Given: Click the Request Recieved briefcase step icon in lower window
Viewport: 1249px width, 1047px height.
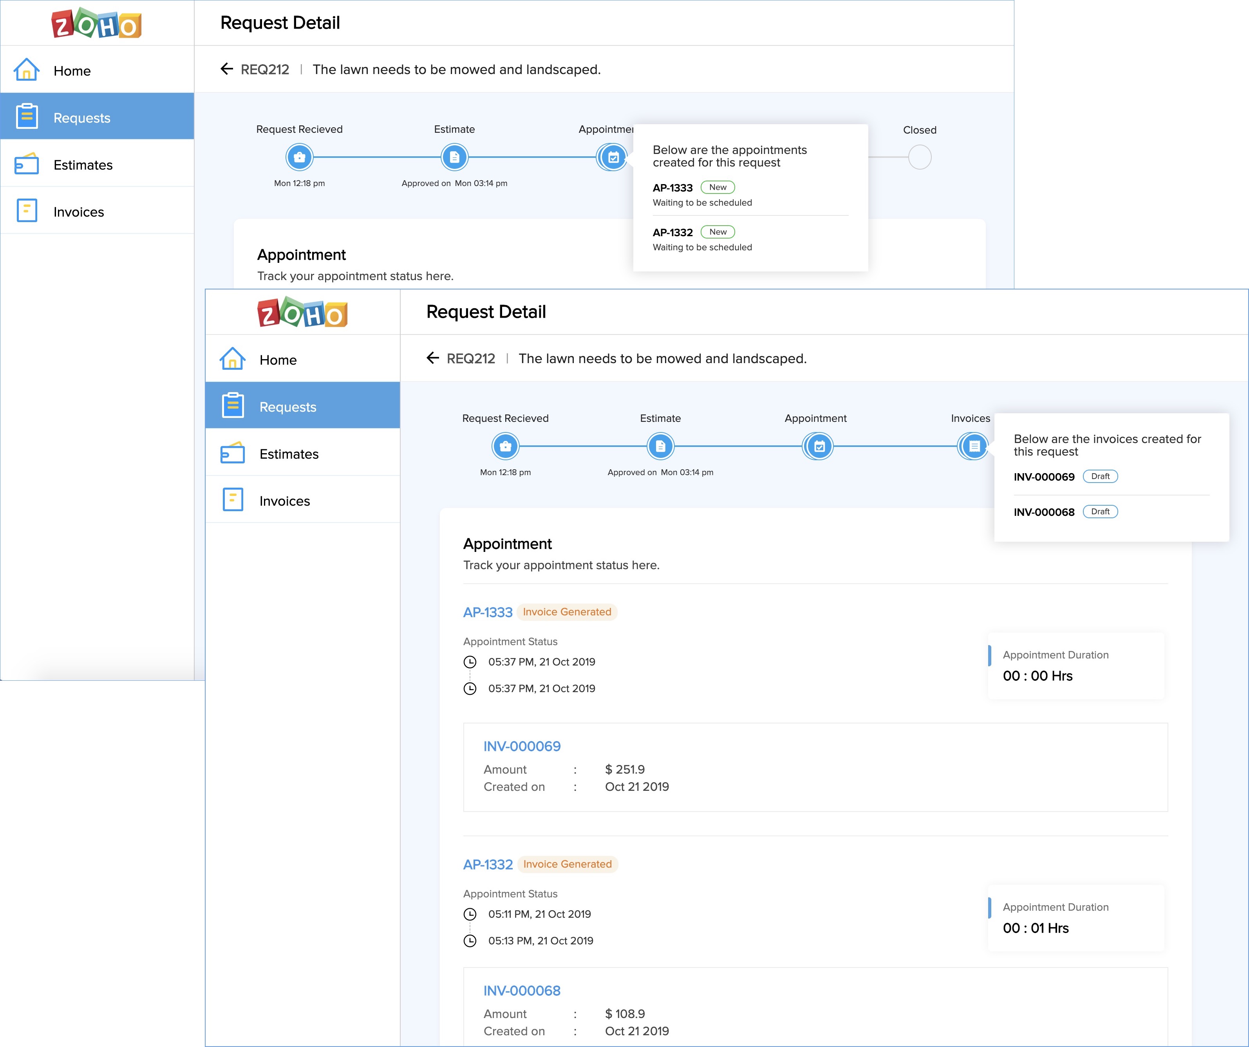Looking at the screenshot, I should click(505, 446).
